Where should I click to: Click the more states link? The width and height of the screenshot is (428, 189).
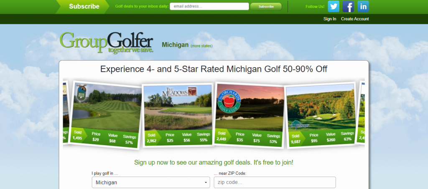click(201, 46)
